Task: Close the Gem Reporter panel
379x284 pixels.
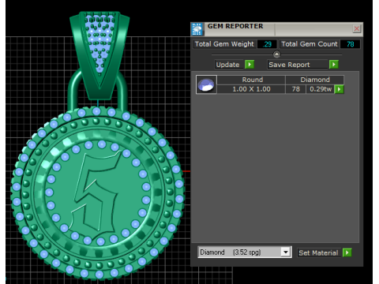Action: click(x=357, y=28)
